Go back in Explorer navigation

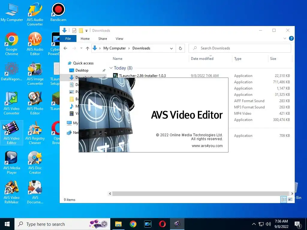(x=65, y=48)
